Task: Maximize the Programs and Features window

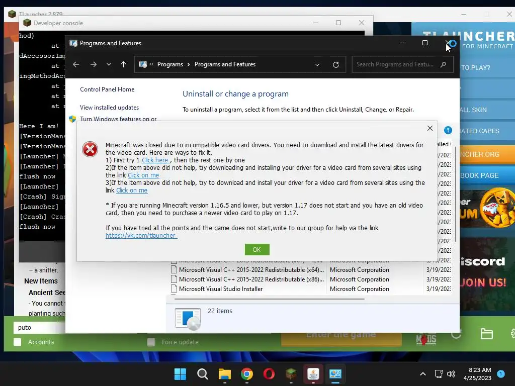Action: coord(424,43)
